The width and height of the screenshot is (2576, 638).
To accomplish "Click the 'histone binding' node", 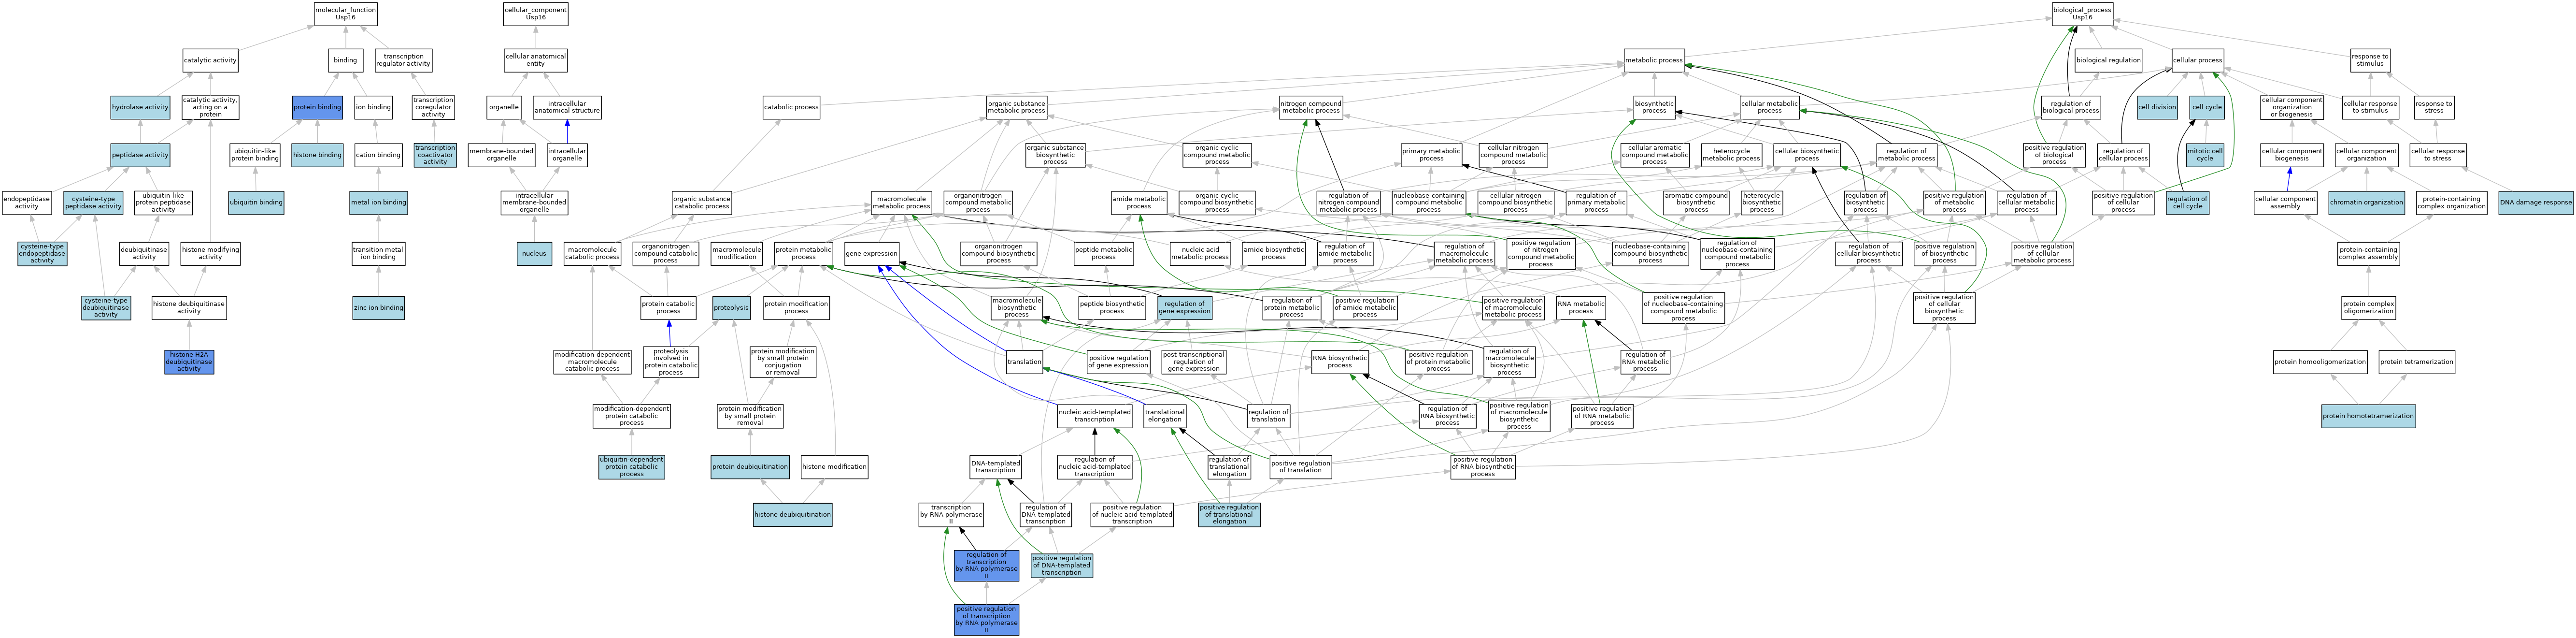I will (x=317, y=155).
